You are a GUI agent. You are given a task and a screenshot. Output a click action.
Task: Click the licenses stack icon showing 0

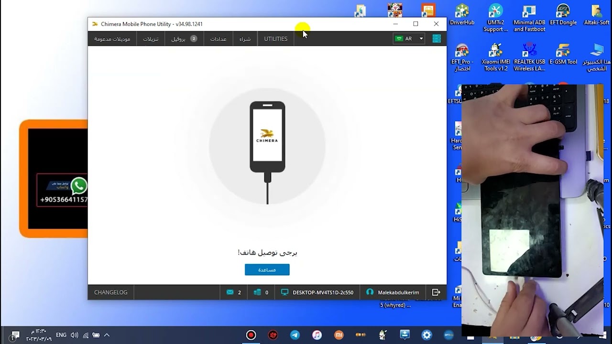[x=257, y=292]
